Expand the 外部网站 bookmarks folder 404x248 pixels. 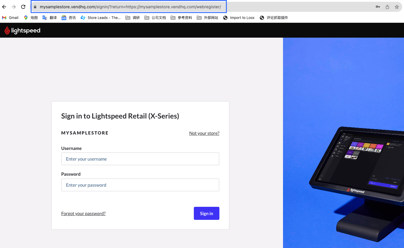pos(207,18)
